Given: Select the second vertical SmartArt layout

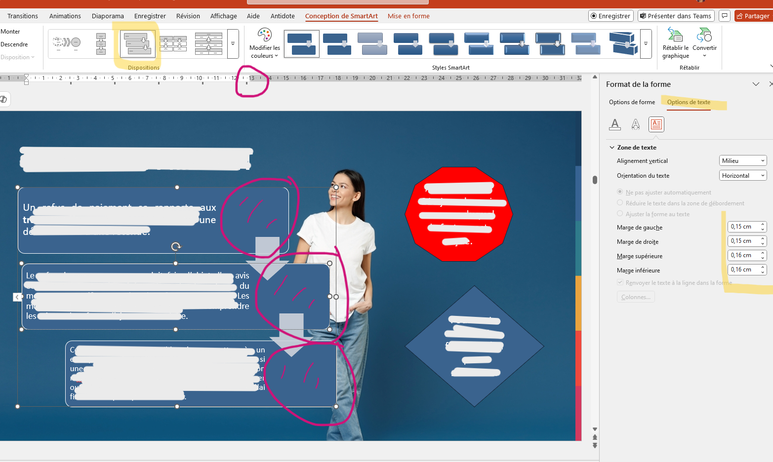Looking at the screenshot, I should pyautogui.click(x=101, y=43).
